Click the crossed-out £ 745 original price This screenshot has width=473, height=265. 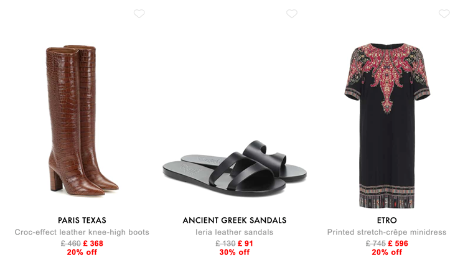click(376, 243)
